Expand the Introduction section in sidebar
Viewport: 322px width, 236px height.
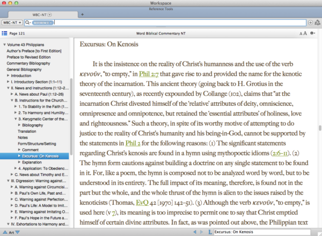(x=8, y=76)
